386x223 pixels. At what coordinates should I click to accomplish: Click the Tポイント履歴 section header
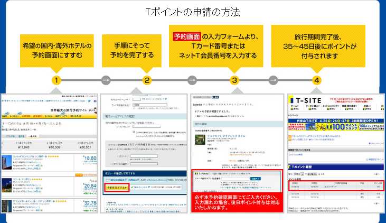point(336,167)
